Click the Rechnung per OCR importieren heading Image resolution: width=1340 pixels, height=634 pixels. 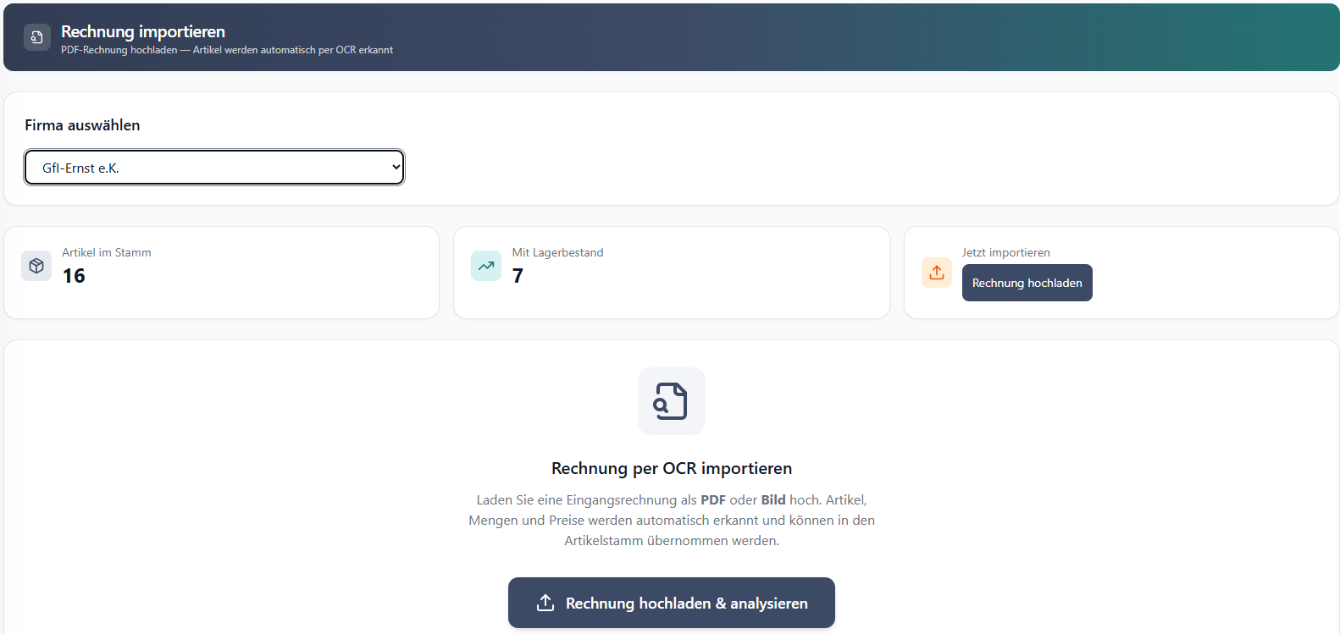[671, 468]
